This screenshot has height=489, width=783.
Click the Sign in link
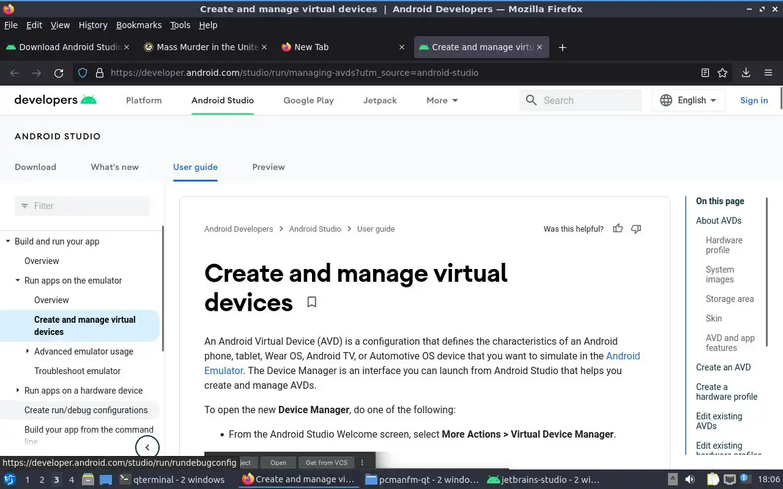point(754,100)
